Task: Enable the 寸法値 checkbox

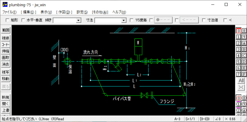Action: tap(204, 20)
